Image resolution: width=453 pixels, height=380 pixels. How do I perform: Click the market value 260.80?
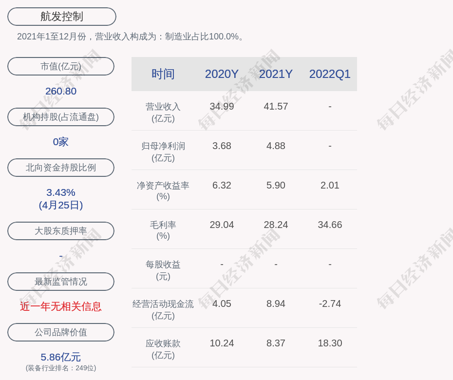coord(61,91)
